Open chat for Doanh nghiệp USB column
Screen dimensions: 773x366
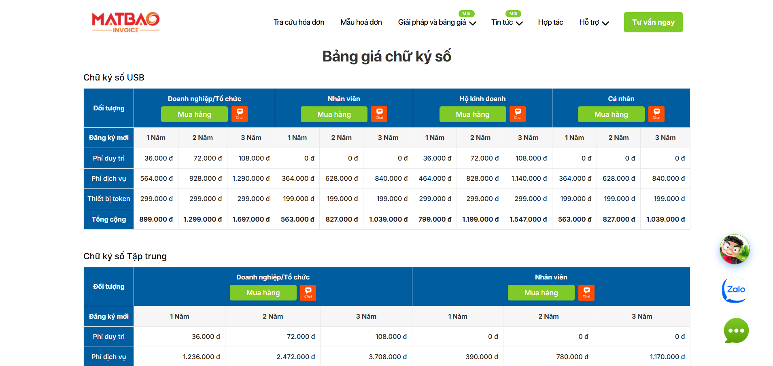tap(240, 114)
